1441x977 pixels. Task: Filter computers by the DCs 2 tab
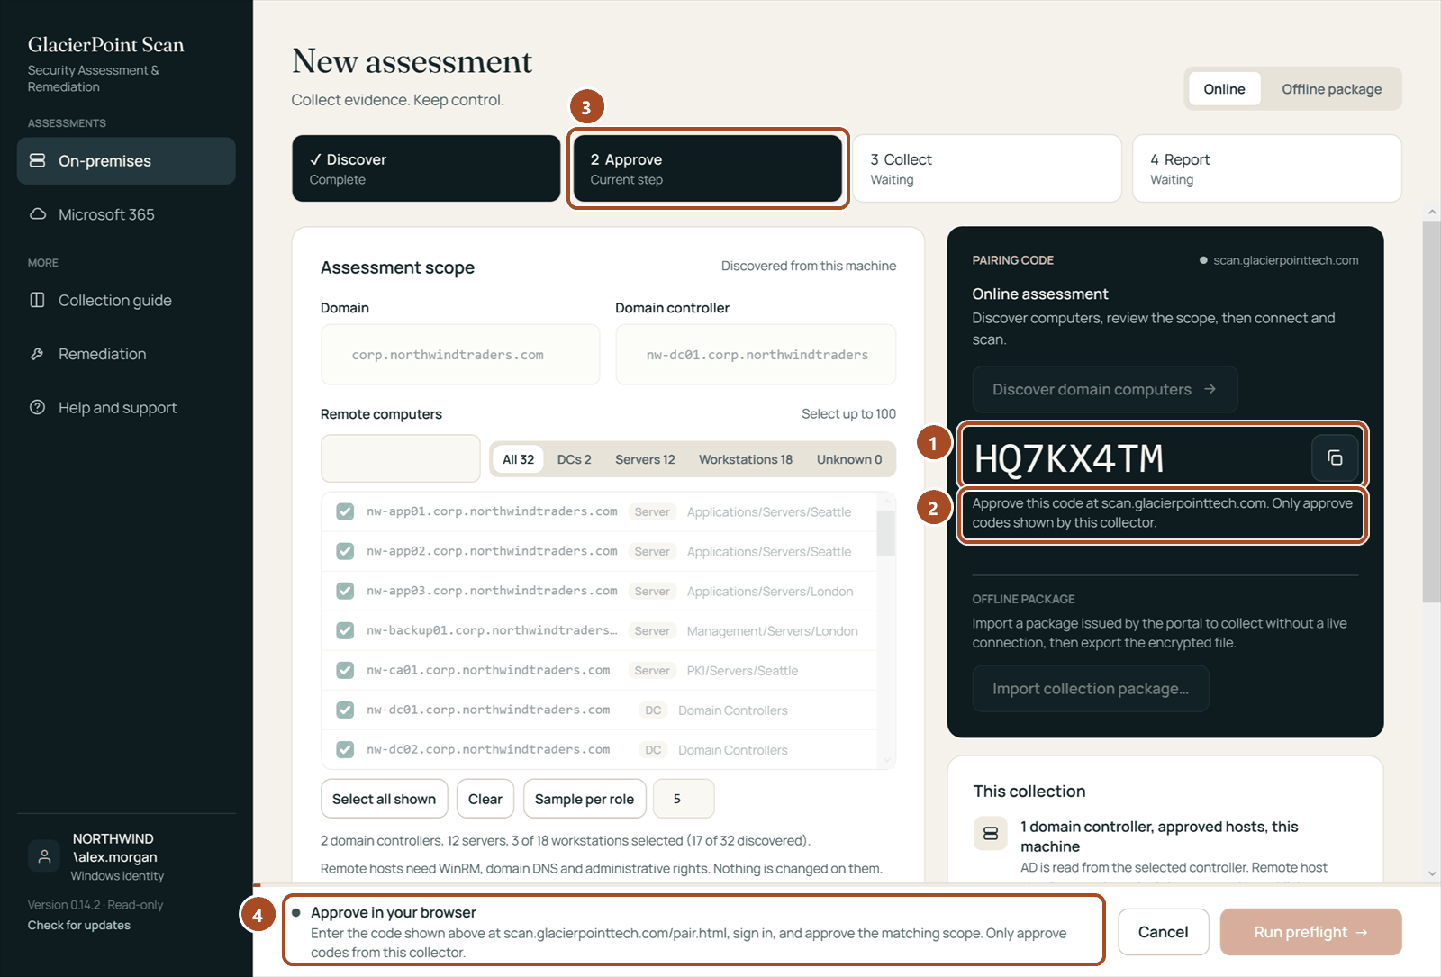coord(574,459)
